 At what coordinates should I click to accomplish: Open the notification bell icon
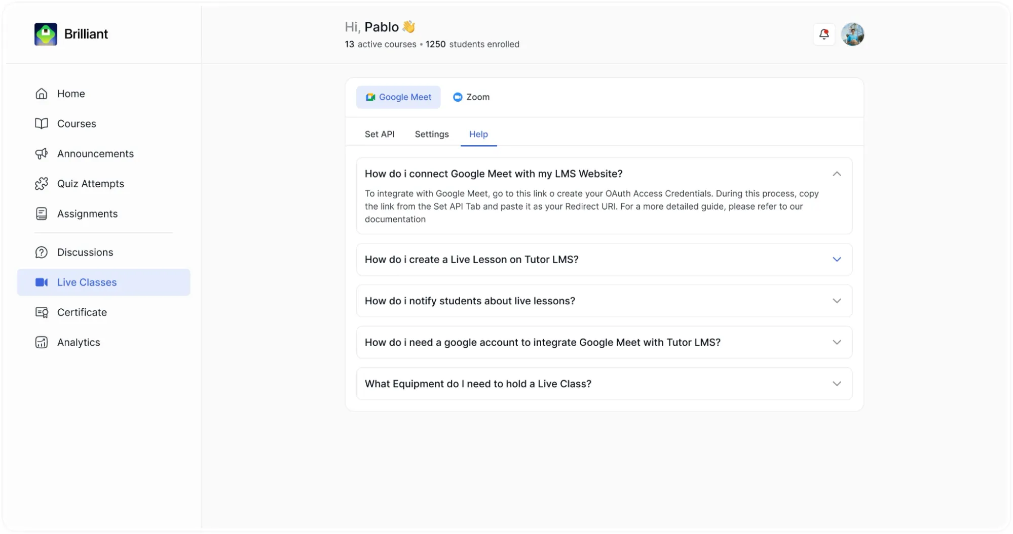(x=824, y=34)
